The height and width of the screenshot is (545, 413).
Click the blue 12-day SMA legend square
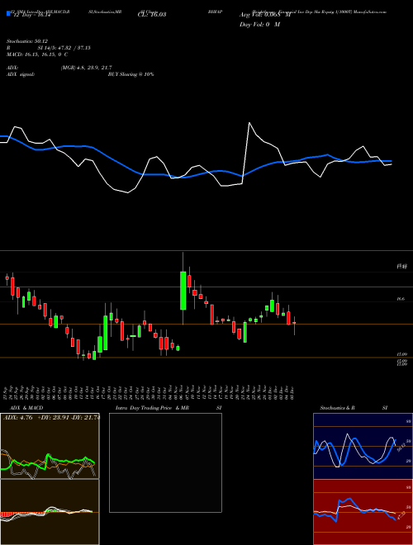[x=8, y=13]
